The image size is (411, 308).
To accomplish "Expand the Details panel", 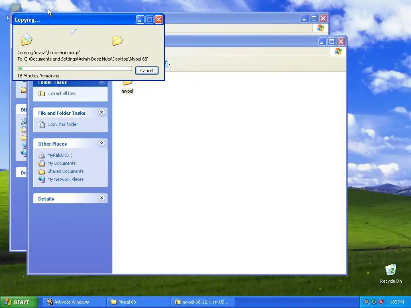I will [102, 198].
